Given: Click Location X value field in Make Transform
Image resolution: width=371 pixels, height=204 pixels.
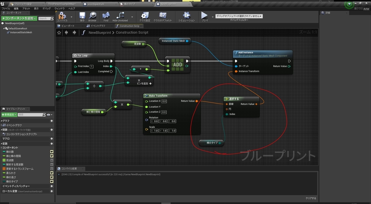Looking at the screenshot, I should 164,101.
